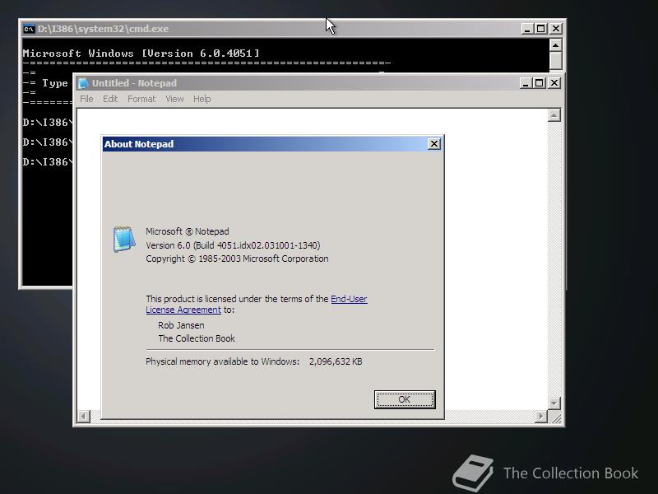
Task: Click Notepad vertical scrollbar up arrow
Action: (x=554, y=115)
